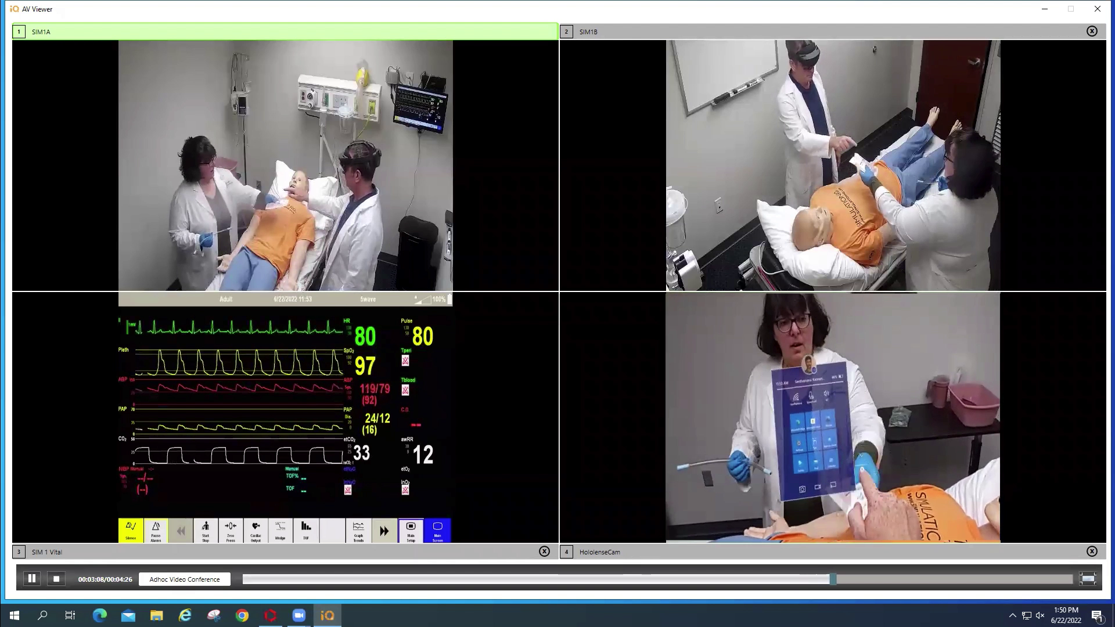
Task: Close the HololenseCam panel
Action: point(1092,552)
